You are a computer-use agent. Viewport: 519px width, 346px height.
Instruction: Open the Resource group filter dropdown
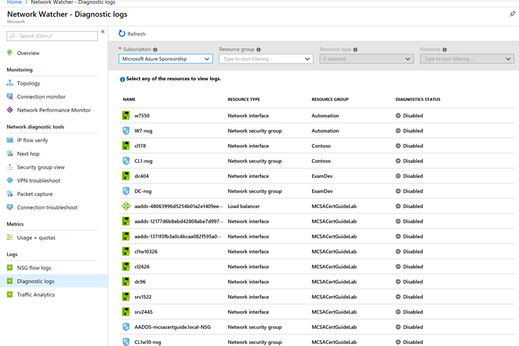[266, 59]
